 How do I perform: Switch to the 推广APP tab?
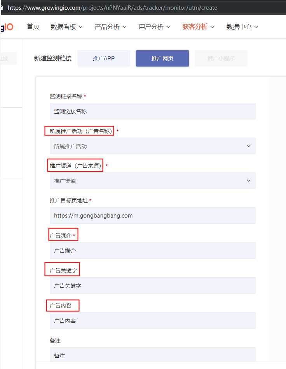(104, 58)
